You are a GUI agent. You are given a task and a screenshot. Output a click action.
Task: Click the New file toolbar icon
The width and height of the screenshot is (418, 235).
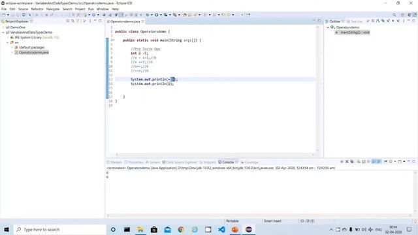click(4, 15)
